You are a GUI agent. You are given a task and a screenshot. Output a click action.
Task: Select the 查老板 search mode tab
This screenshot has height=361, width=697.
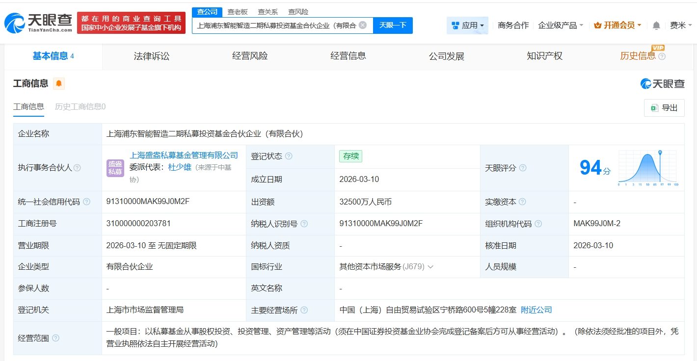point(238,12)
